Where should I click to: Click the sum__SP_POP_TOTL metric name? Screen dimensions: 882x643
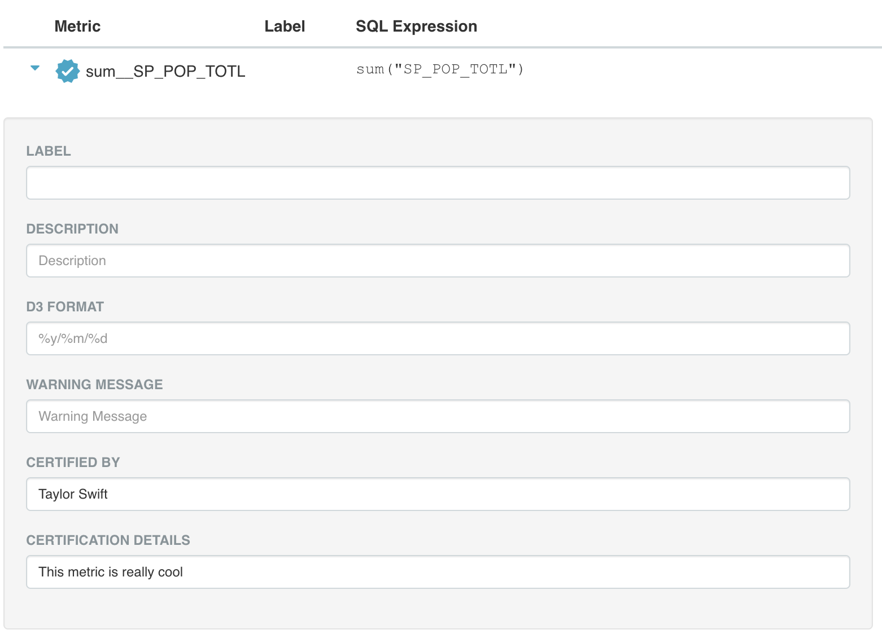click(165, 72)
